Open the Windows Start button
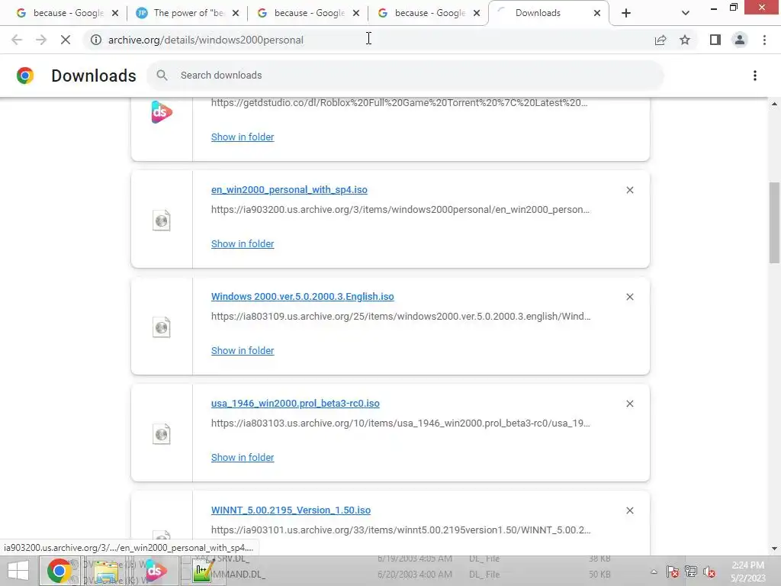 point(18,571)
